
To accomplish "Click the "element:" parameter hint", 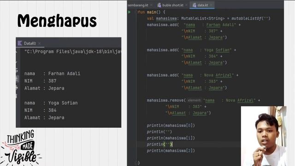I will [x=195, y=101].
